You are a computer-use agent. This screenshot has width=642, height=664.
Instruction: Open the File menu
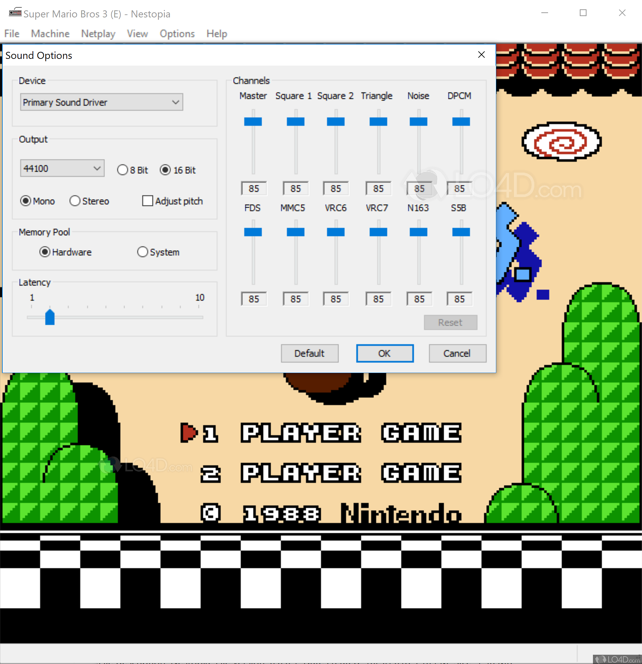[12, 33]
